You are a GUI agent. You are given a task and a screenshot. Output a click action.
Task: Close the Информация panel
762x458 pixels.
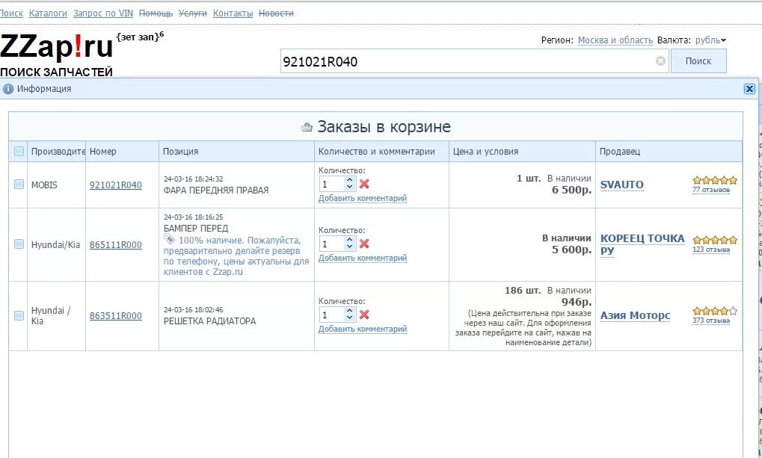coord(749,89)
